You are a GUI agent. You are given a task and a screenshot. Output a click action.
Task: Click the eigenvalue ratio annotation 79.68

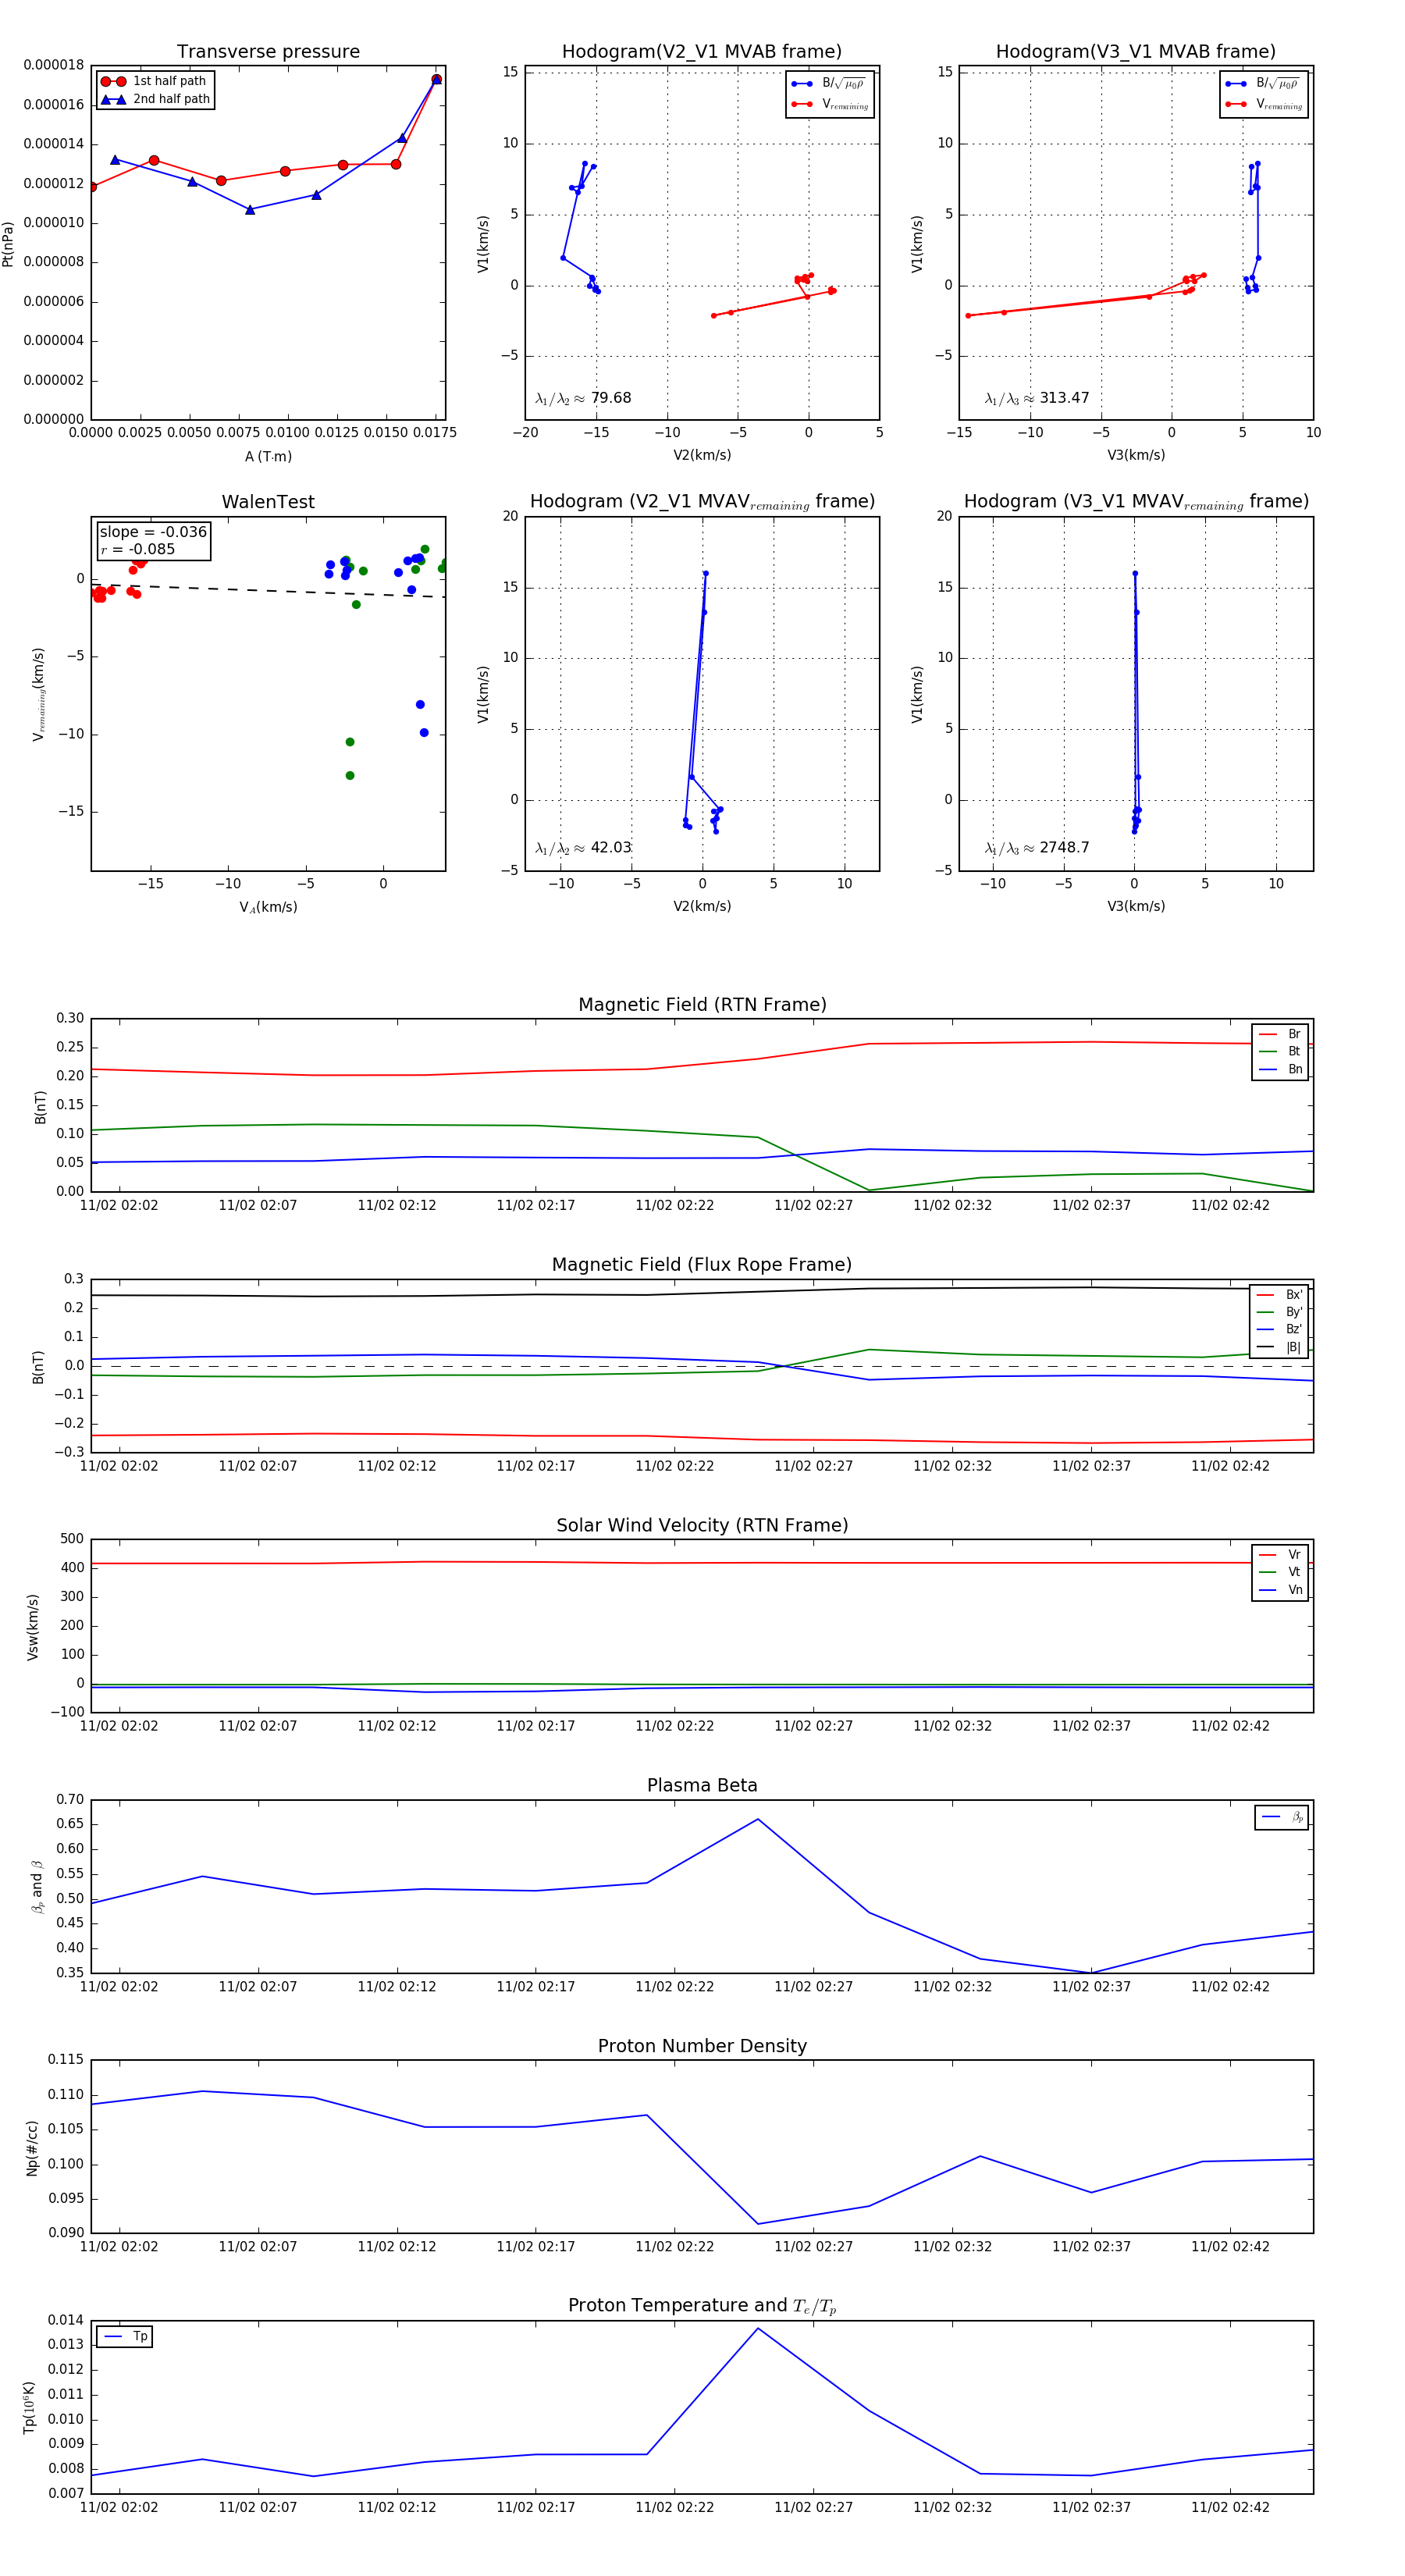tap(583, 398)
